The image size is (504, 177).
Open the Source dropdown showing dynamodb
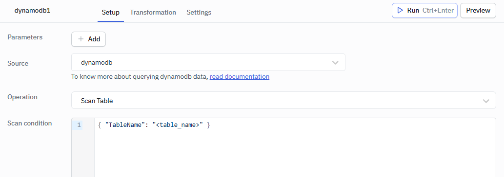(208, 62)
